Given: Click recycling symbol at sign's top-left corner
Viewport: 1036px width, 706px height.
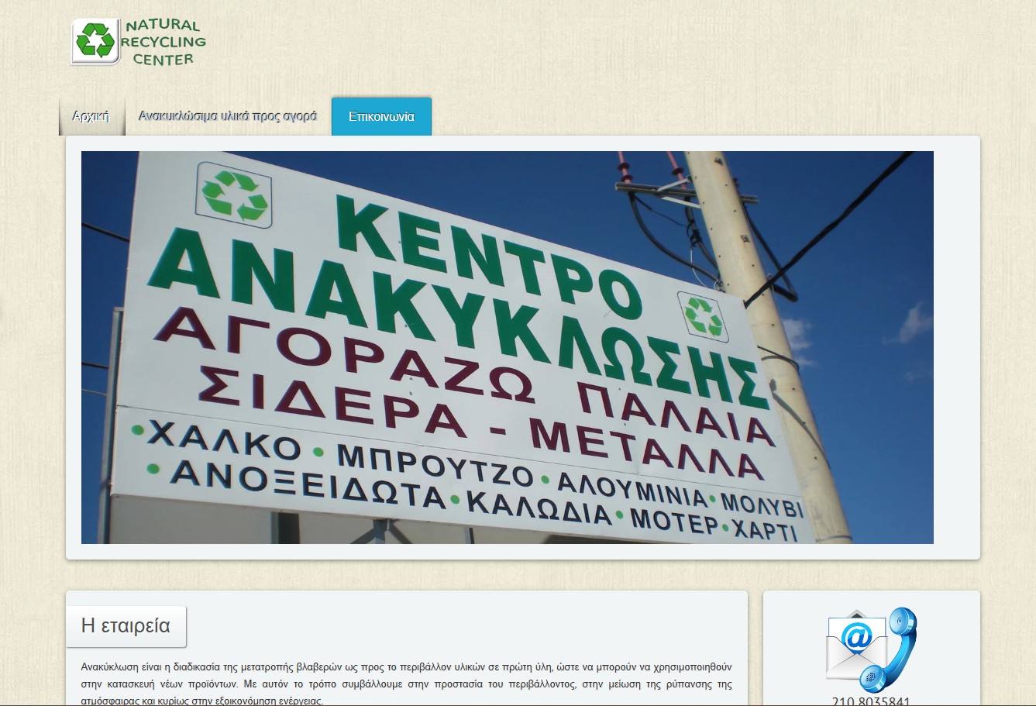Looking at the screenshot, I should pyautogui.click(x=235, y=195).
